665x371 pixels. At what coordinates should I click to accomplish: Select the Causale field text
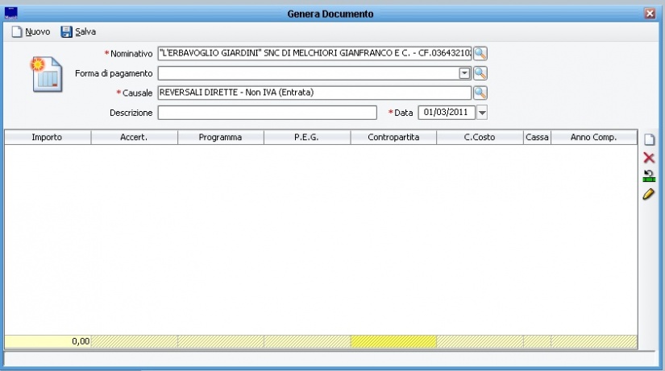tap(314, 93)
